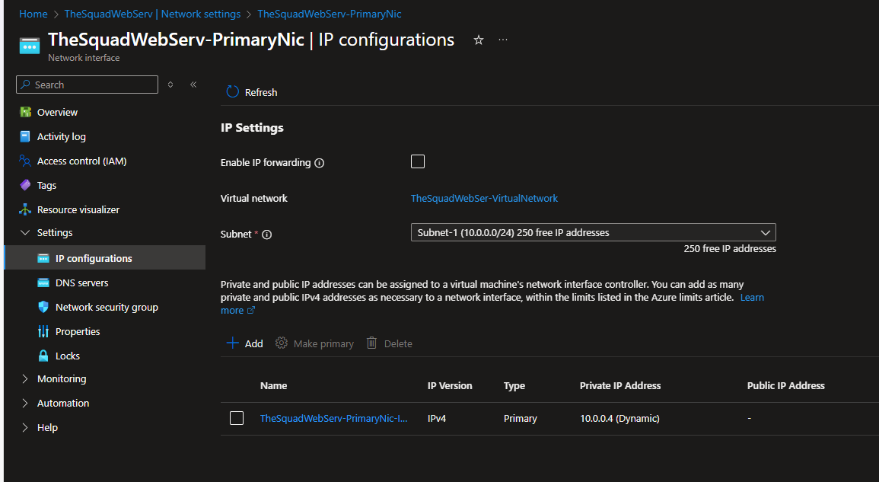Click the Name column header
The height and width of the screenshot is (482, 879).
tap(273, 385)
